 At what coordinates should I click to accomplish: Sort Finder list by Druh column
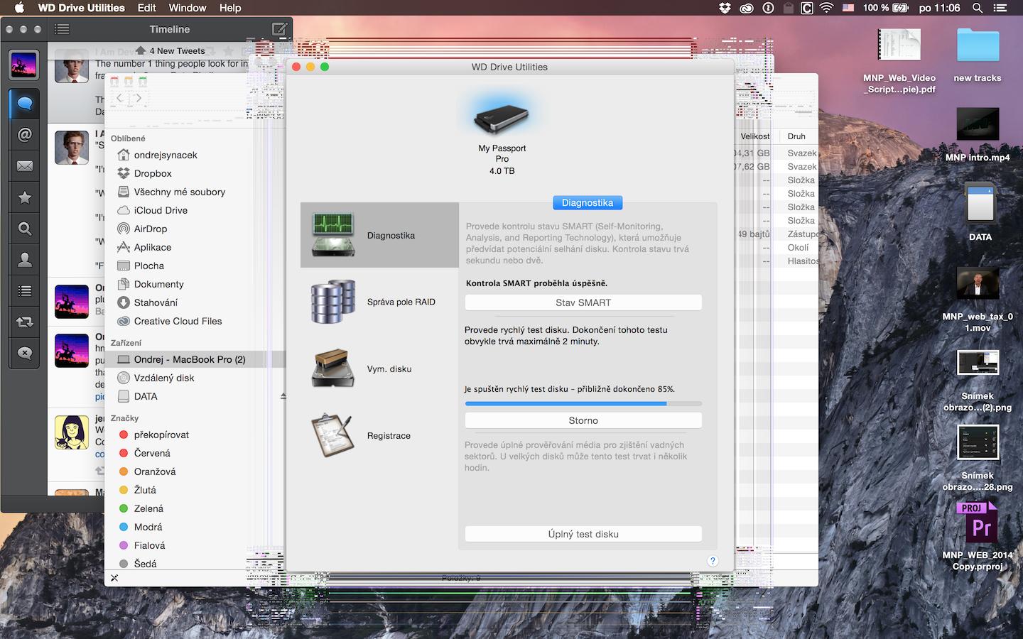(x=798, y=136)
